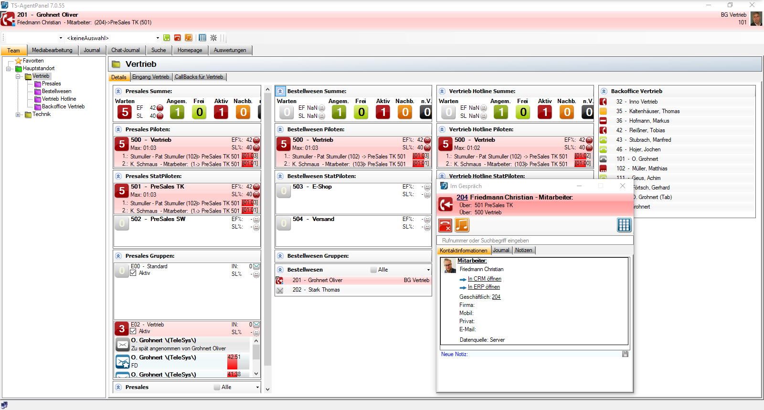The image size is (764, 410).
Task: Open the Eingang Vertrieb tab
Action: pyautogui.click(x=150, y=77)
